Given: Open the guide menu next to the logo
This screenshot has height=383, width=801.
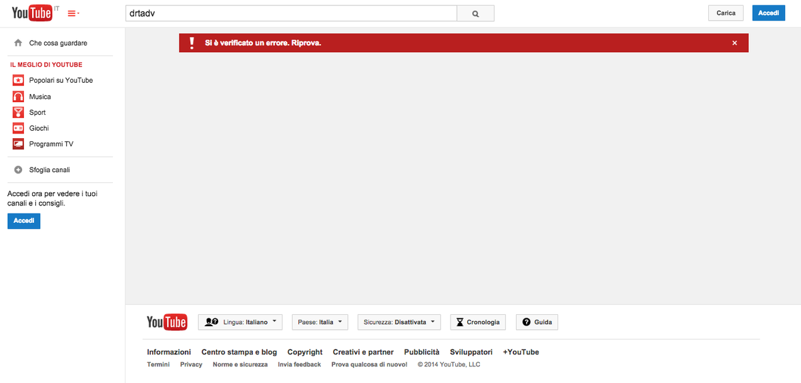Looking at the screenshot, I should tap(73, 13).
